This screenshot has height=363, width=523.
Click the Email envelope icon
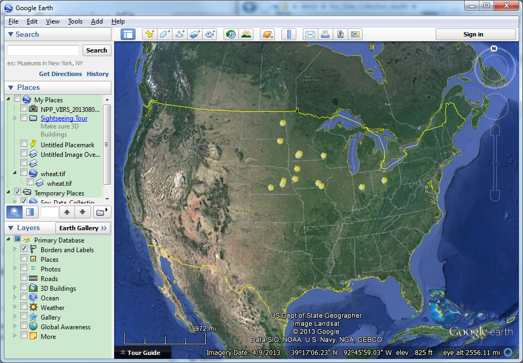[x=310, y=34]
